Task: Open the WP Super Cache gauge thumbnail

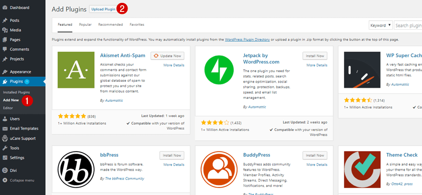Action: pos(362,70)
